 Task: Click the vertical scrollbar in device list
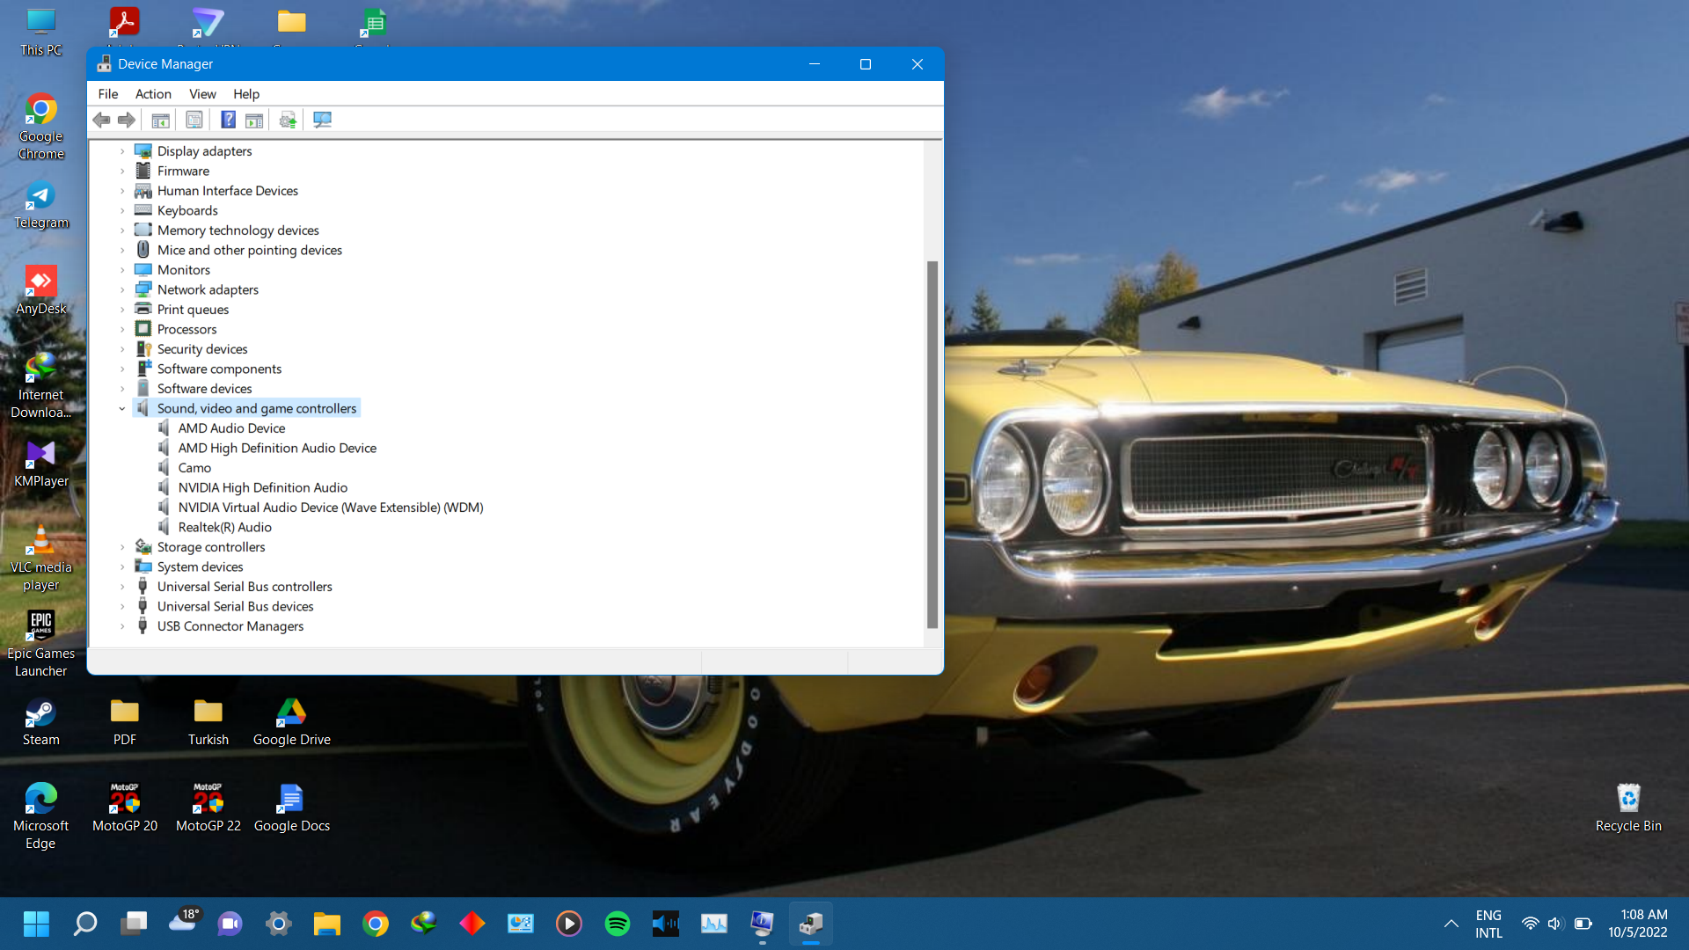click(932, 444)
